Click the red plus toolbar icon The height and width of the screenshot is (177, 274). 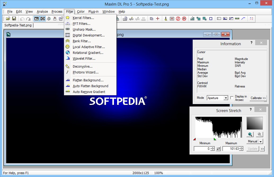click(x=158, y=19)
